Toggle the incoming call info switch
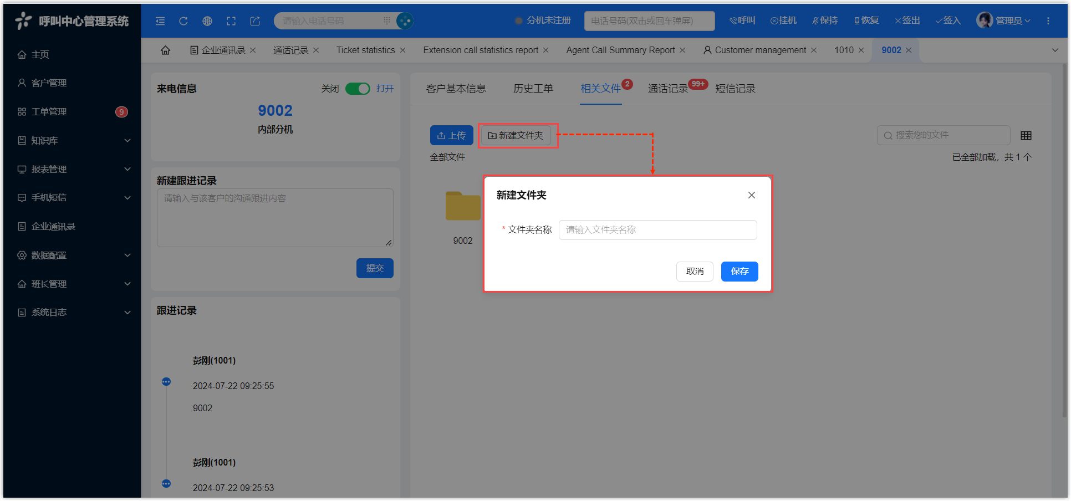This screenshot has width=1071, height=501. click(358, 89)
